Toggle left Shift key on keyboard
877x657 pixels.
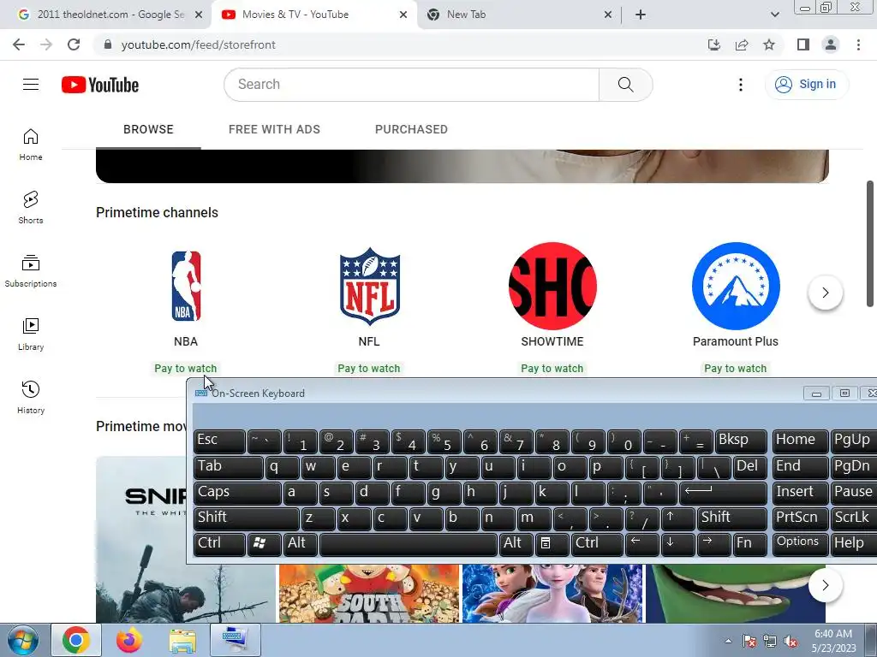[246, 518]
